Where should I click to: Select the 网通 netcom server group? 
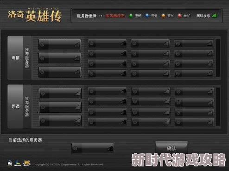click(15, 106)
